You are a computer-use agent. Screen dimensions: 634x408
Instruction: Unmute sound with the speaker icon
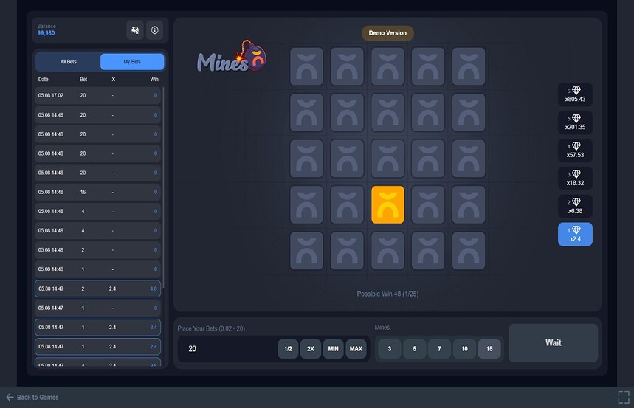[135, 30]
